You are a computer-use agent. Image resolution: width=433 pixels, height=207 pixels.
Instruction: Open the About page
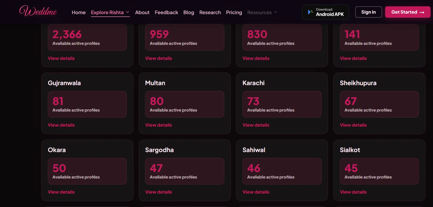[x=142, y=12]
